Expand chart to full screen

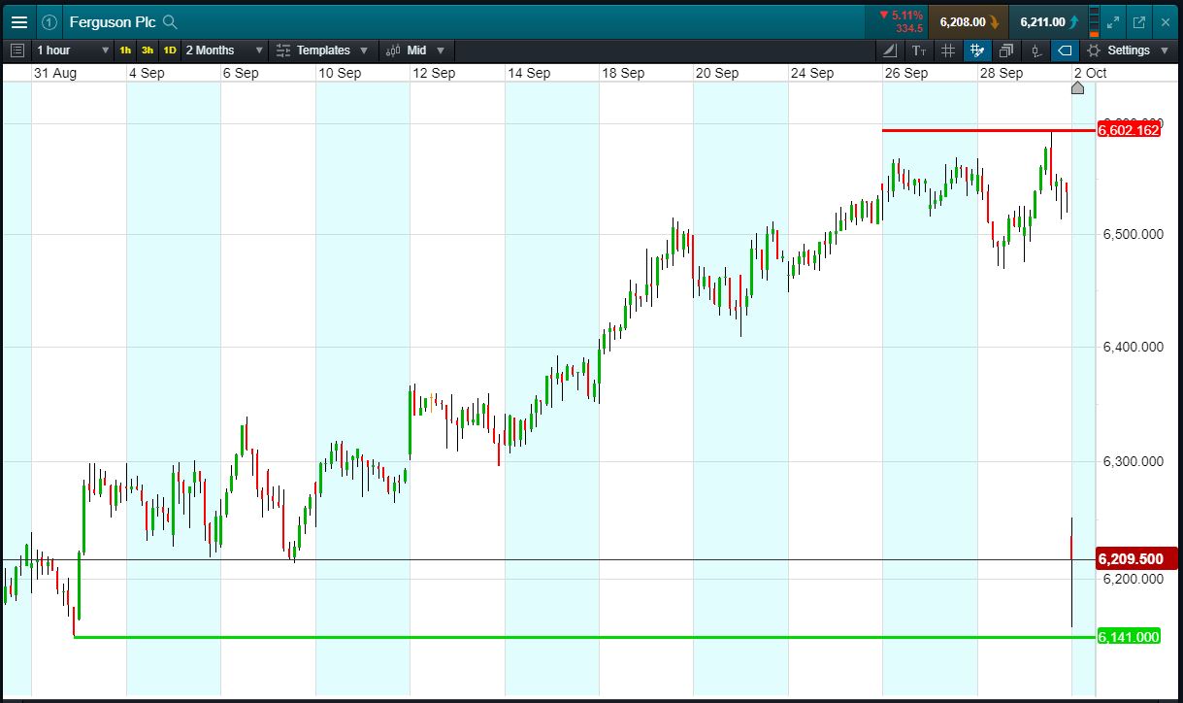(1113, 21)
